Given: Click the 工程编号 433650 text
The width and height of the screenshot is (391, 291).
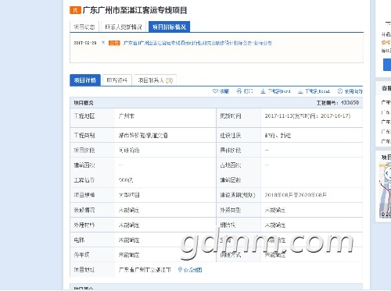Looking at the screenshot, I should click(338, 103).
